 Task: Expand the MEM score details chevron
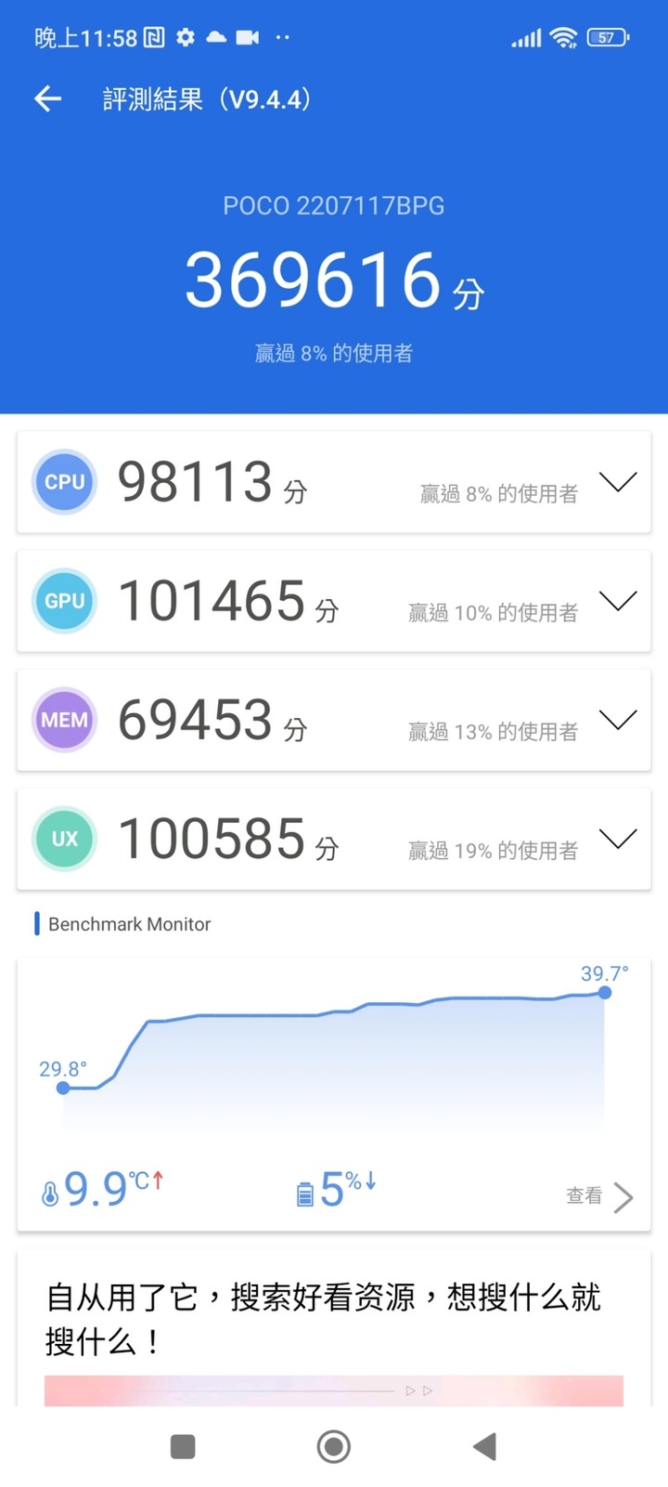pos(618,720)
